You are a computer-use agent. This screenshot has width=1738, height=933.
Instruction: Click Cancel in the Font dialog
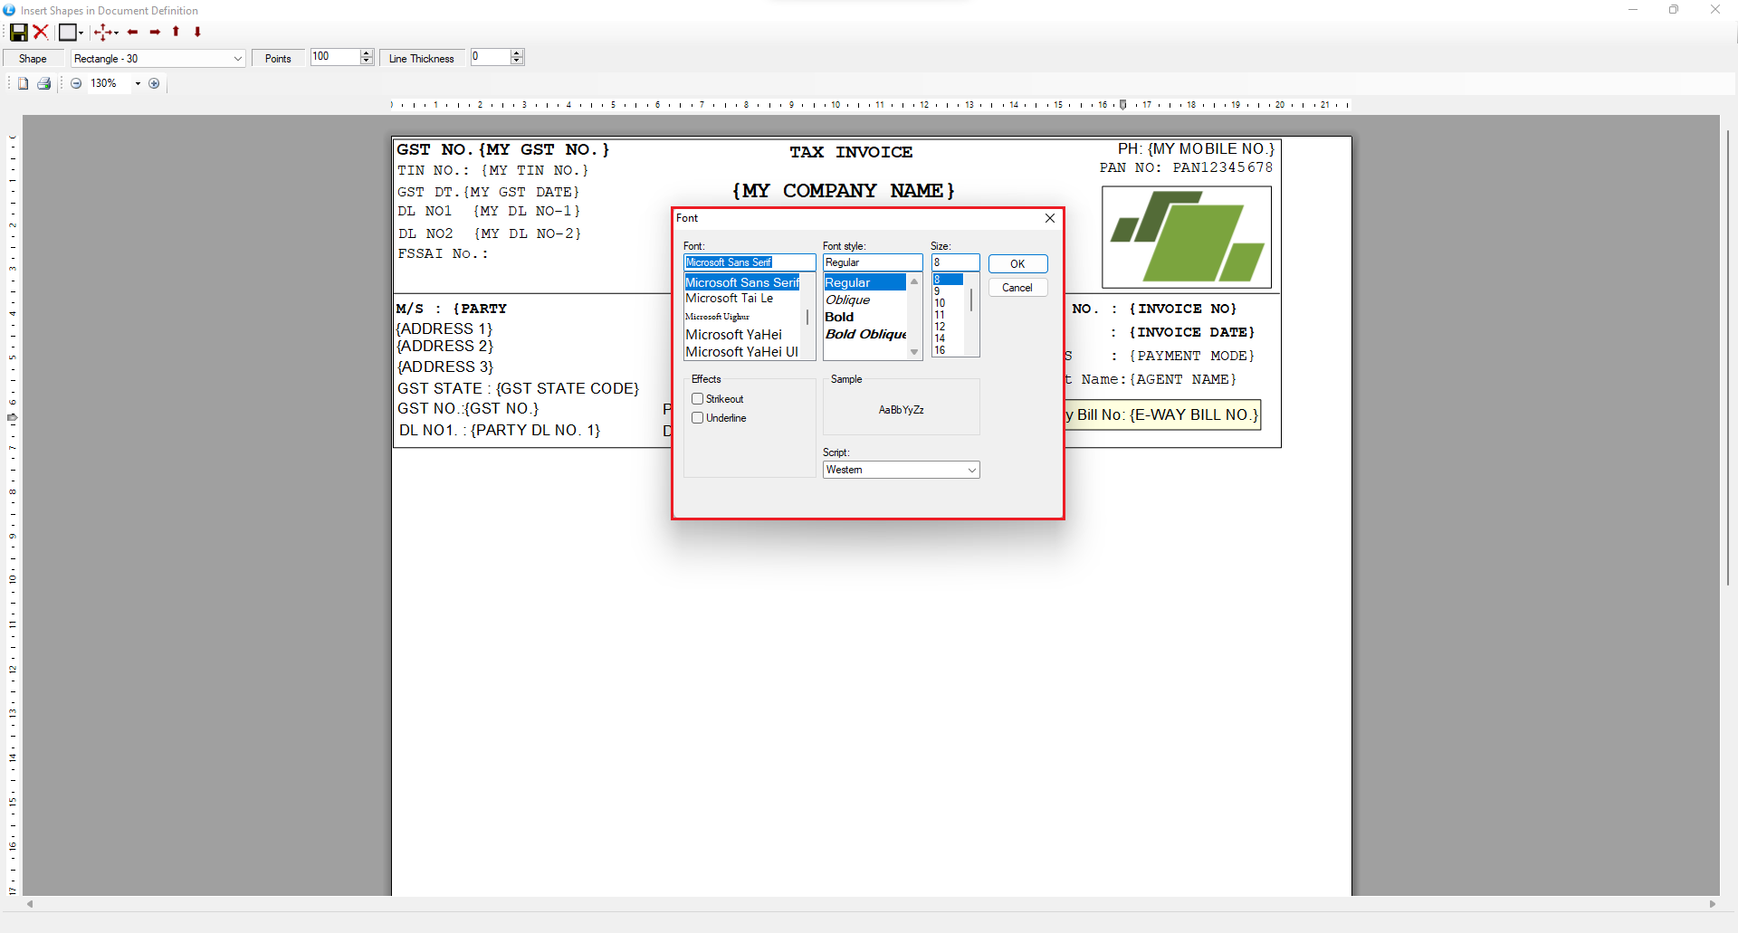(1017, 288)
